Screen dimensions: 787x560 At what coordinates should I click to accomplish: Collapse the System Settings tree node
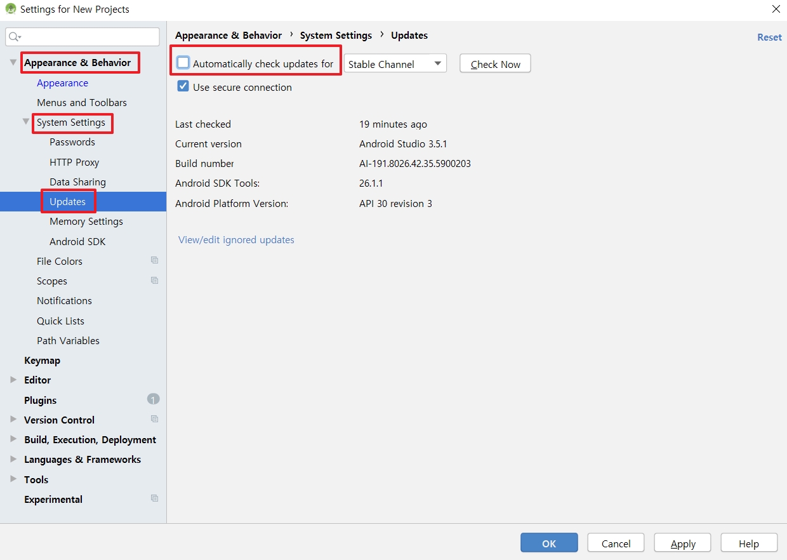(26, 122)
